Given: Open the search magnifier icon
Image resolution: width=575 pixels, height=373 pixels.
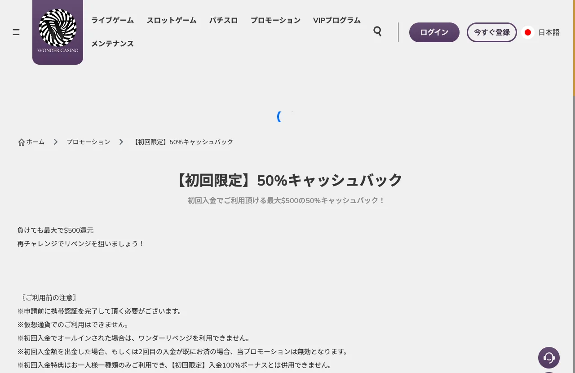Looking at the screenshot, I should (x=377, y=31).
